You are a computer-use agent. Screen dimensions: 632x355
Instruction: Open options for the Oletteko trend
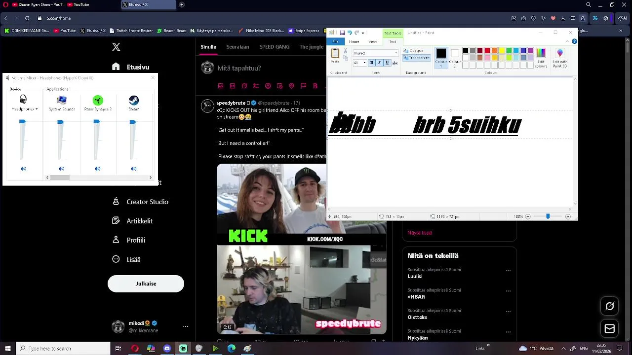point(508,312)
